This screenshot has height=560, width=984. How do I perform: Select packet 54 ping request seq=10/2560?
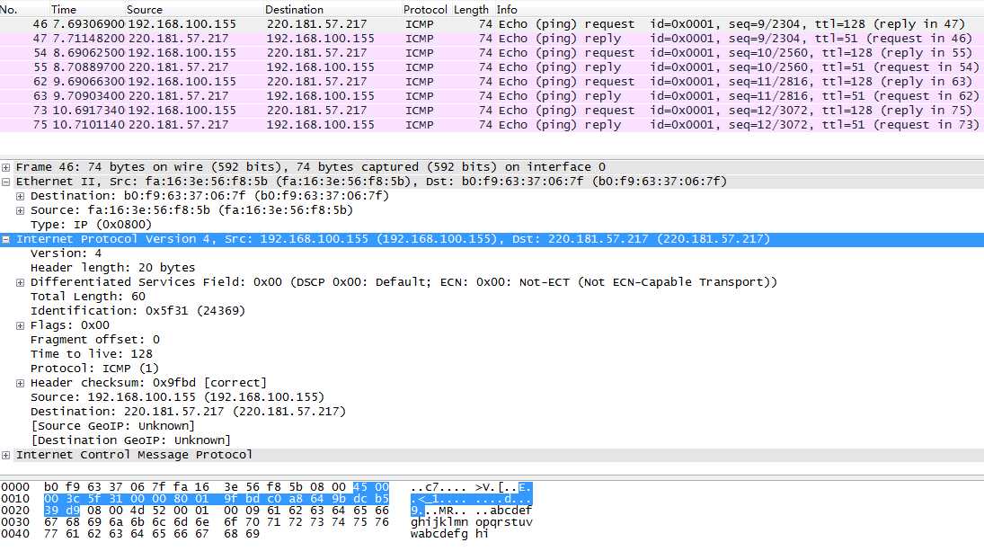pyautogui.click(x=492, y=53)
